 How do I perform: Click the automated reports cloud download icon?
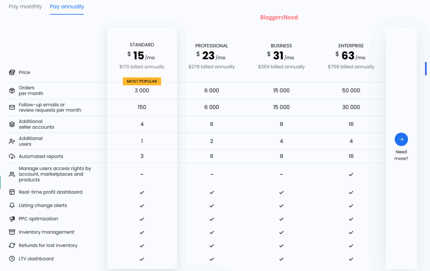coord(12,156)
